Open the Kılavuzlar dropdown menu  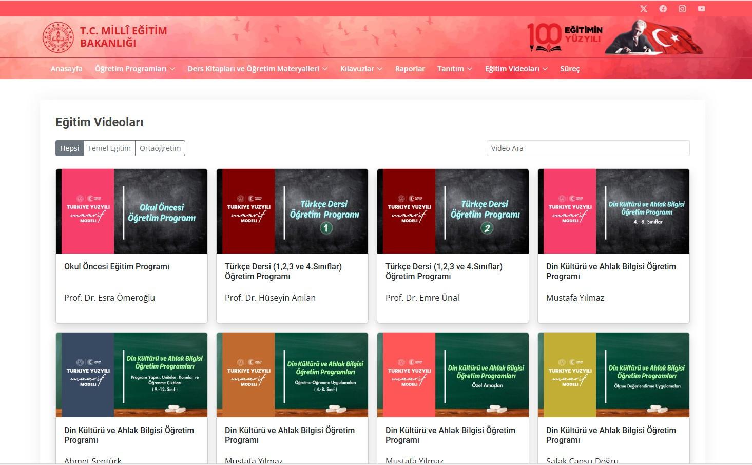pyautogui.click(x=361, y=69)
